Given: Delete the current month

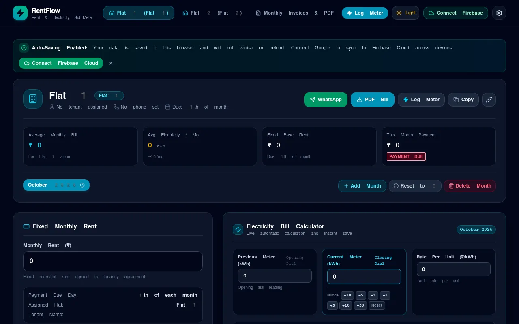Looking at the screenshot, I should (470, 186).
